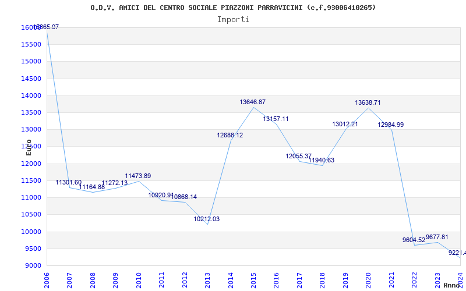
Task: Click y-axis value 11000
Action: tap(31, 197)
